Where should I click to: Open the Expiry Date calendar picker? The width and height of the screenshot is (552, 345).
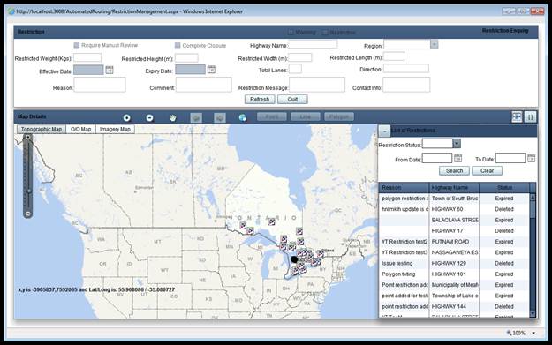click(x=211, y=70)
